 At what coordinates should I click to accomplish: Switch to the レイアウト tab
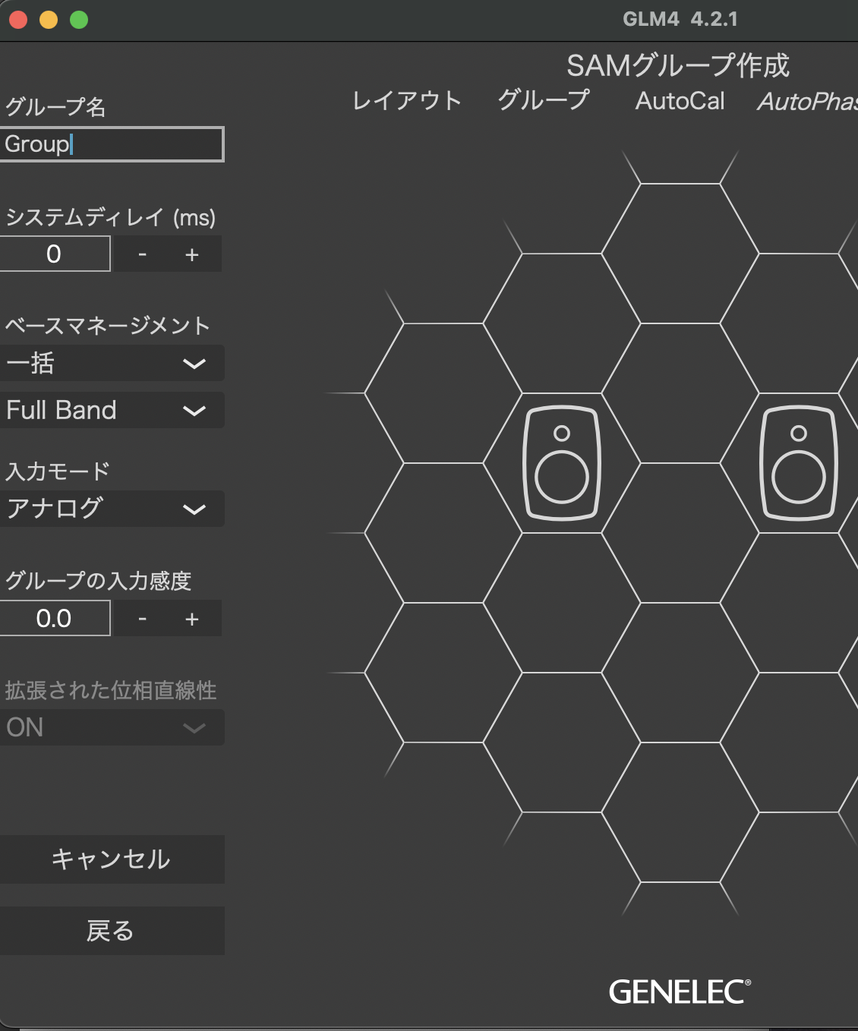tap(407, 101)
